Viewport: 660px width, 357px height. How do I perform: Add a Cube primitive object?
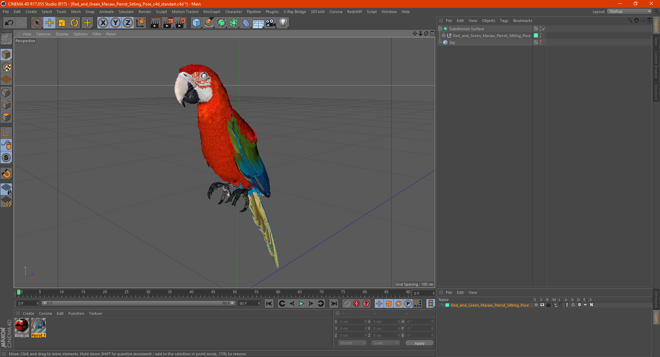coord(196,23)
